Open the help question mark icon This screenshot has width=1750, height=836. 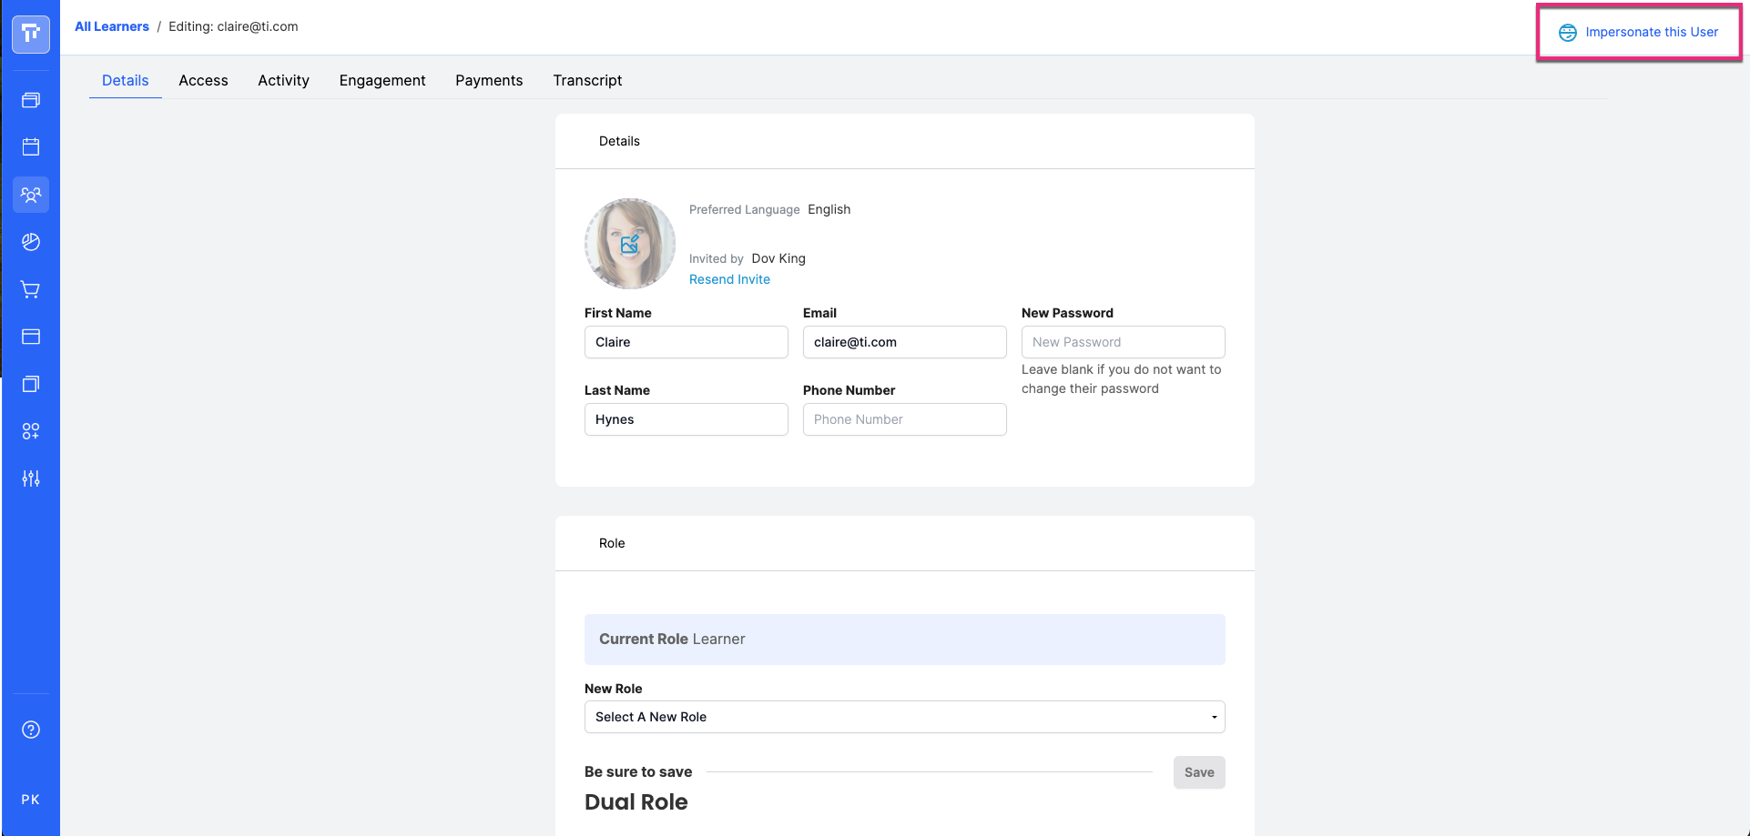[31, 730]
